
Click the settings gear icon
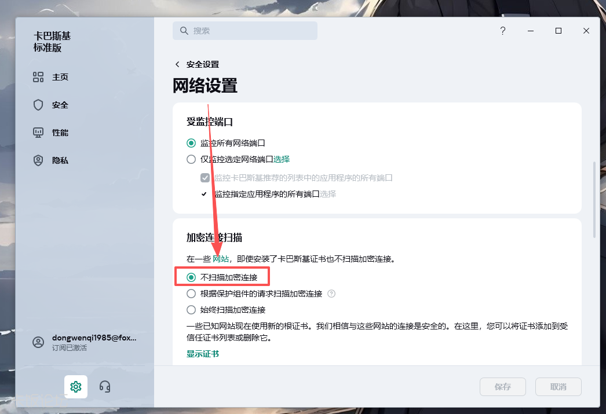tap(76, 386)
